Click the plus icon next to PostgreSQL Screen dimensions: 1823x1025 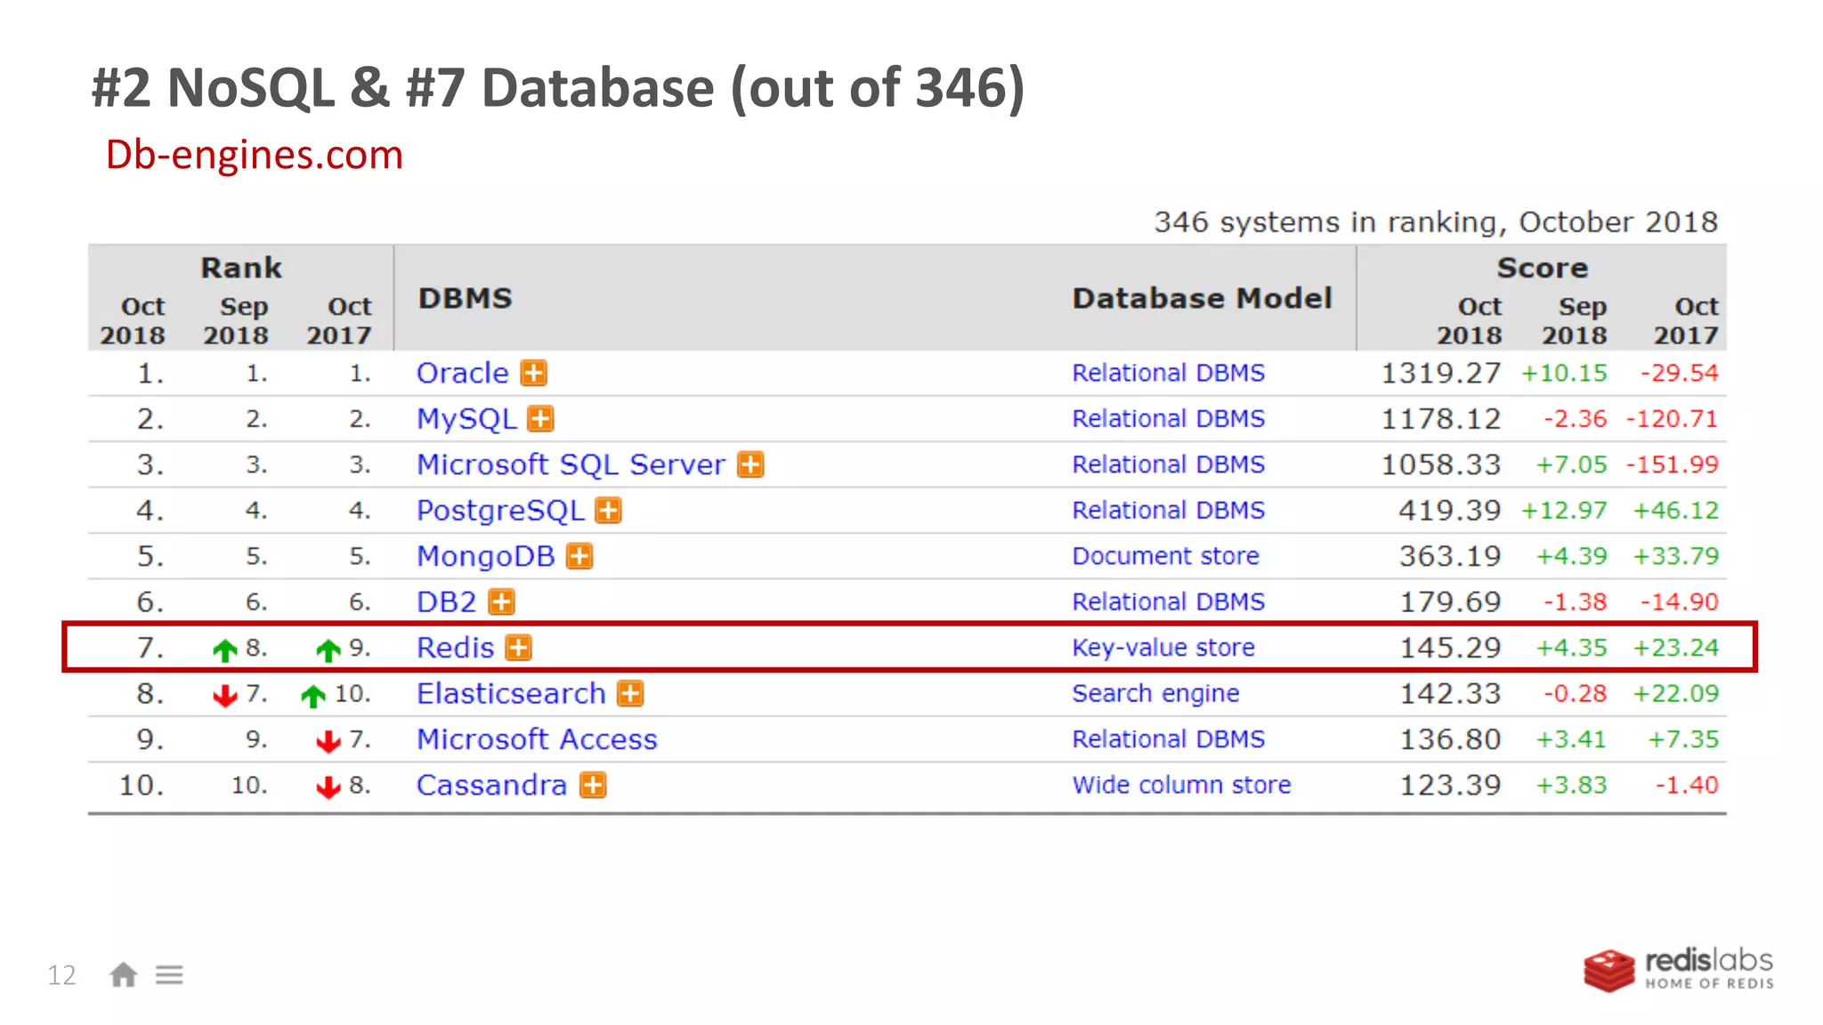[609, 510]
